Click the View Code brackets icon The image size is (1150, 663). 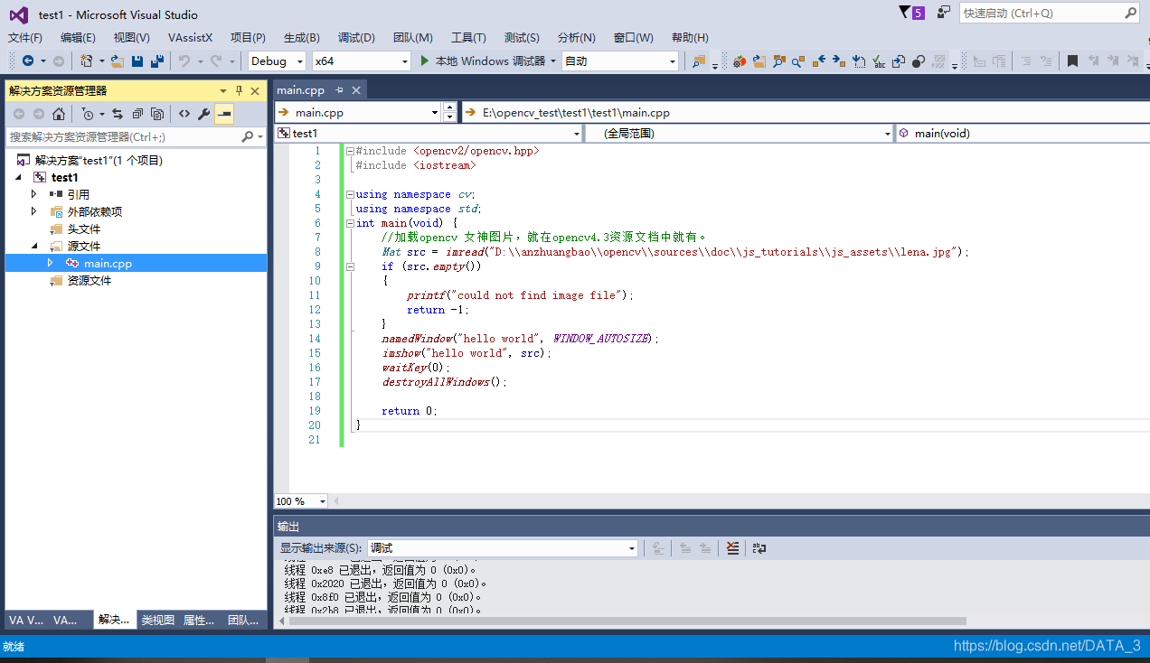pyautogui.click(x=184, y=114)
